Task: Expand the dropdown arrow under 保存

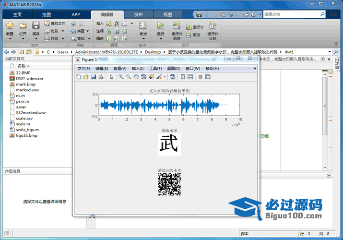Action: click(x=36, y=39)
